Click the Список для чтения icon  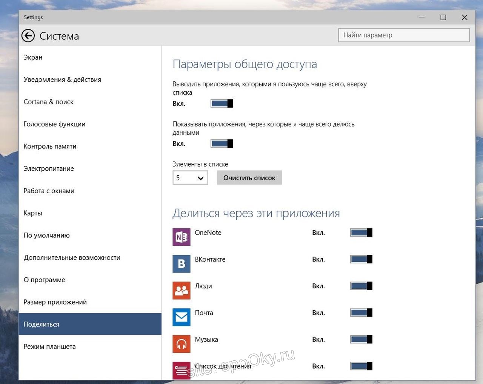181,370
